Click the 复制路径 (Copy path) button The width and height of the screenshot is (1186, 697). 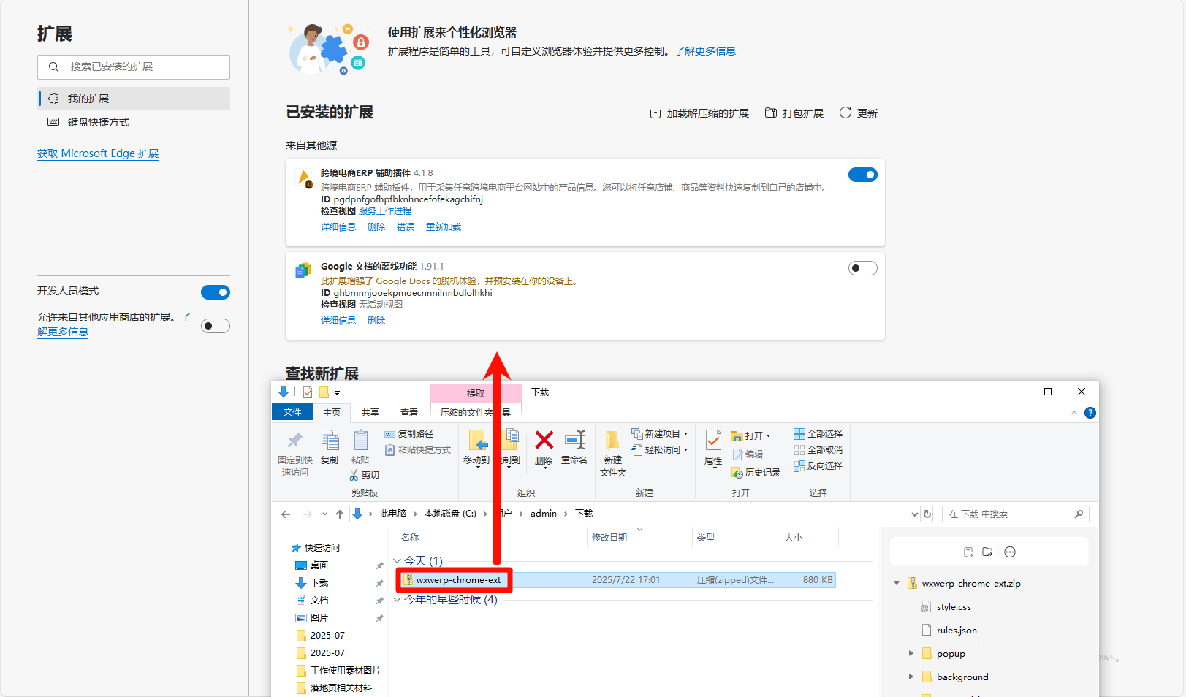pos(409,434)
